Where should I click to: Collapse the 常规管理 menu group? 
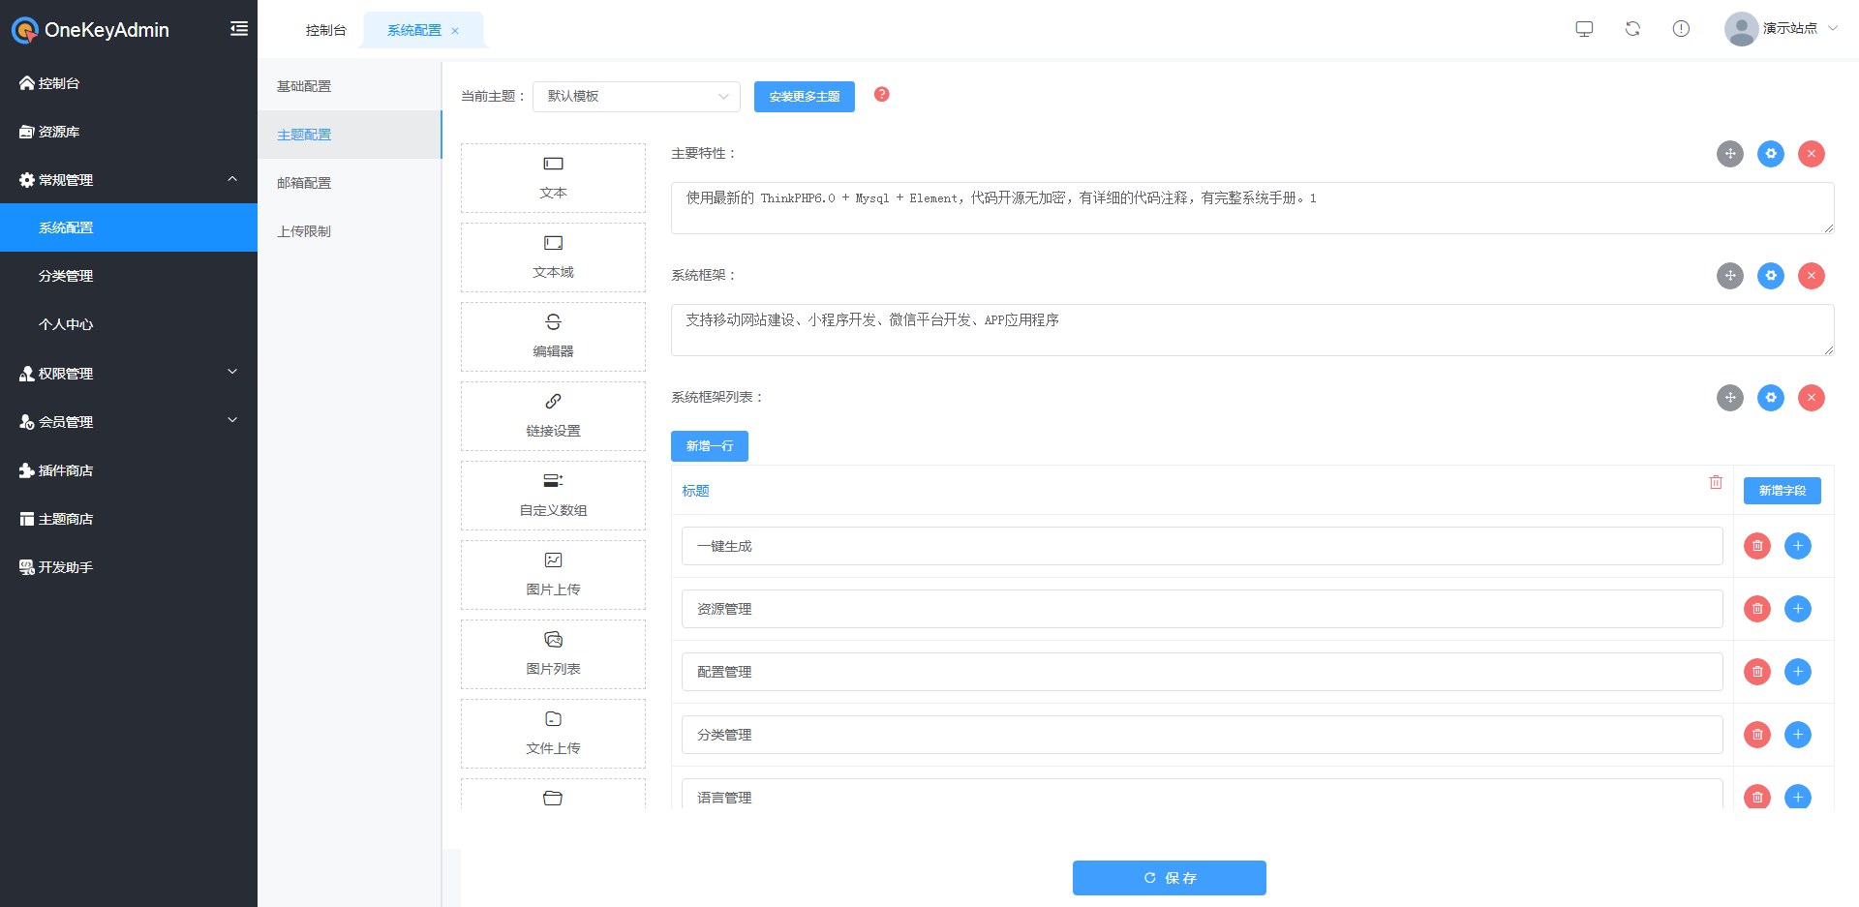pos(129,179)
